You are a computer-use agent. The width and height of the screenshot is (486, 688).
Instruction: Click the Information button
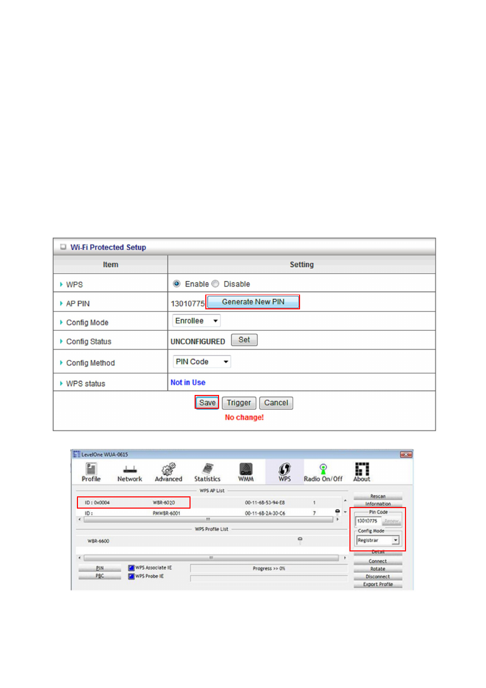(x=378, y=504)
